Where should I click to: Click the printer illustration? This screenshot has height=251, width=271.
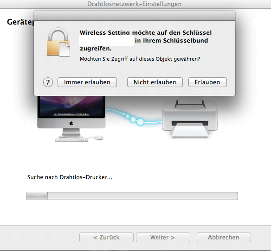point(190,119)
